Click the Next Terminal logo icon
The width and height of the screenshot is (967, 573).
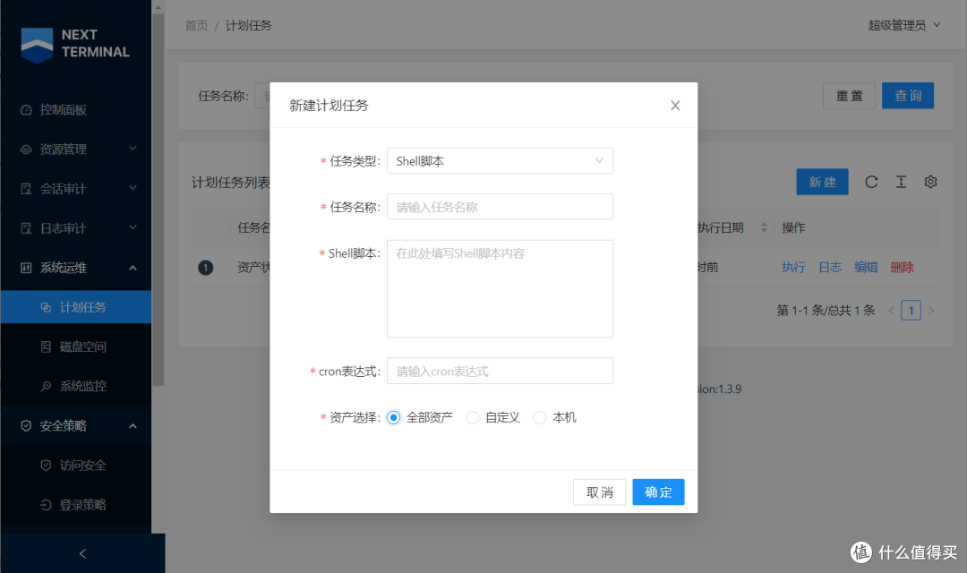tap(37, 45)
